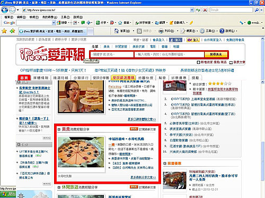Open the Windows Start button
Screen dimensions: 265x198
point(8,194)
